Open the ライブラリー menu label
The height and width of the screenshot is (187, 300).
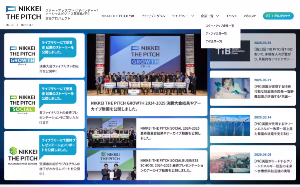pyautogui.click(x=180, y=16)
